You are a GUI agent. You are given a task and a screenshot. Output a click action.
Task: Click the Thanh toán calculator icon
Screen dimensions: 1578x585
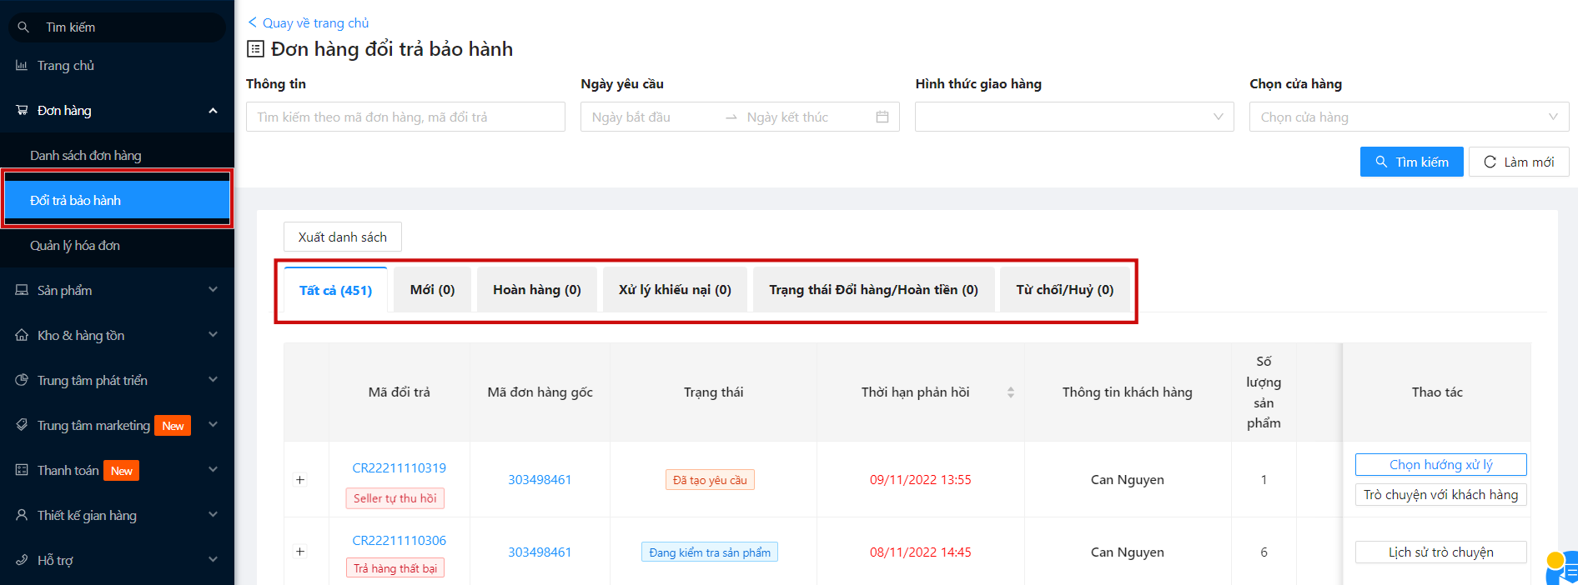22,470
